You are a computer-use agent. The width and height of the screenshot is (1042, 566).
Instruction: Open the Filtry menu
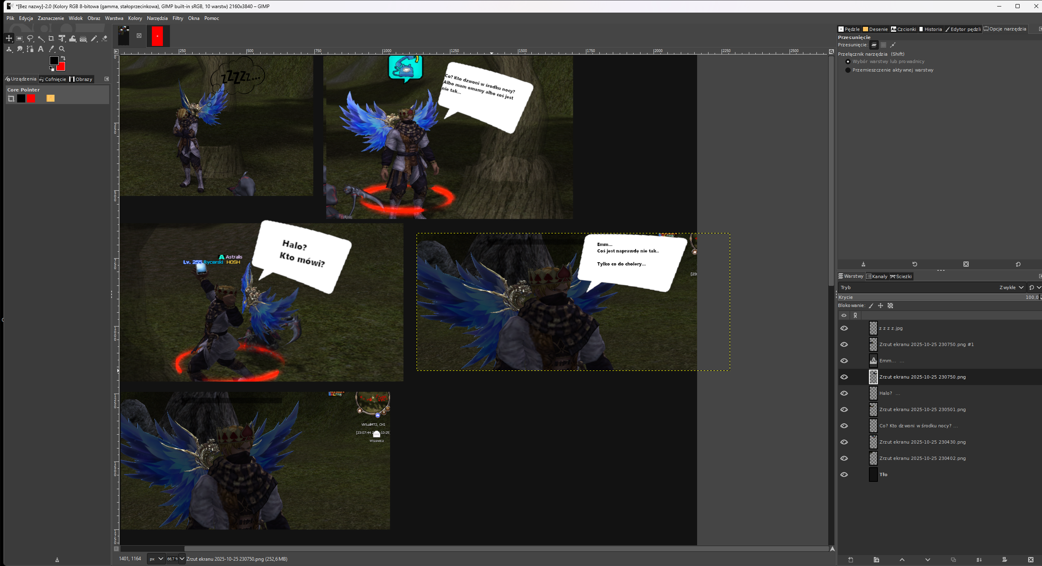(x=178, y=18)
